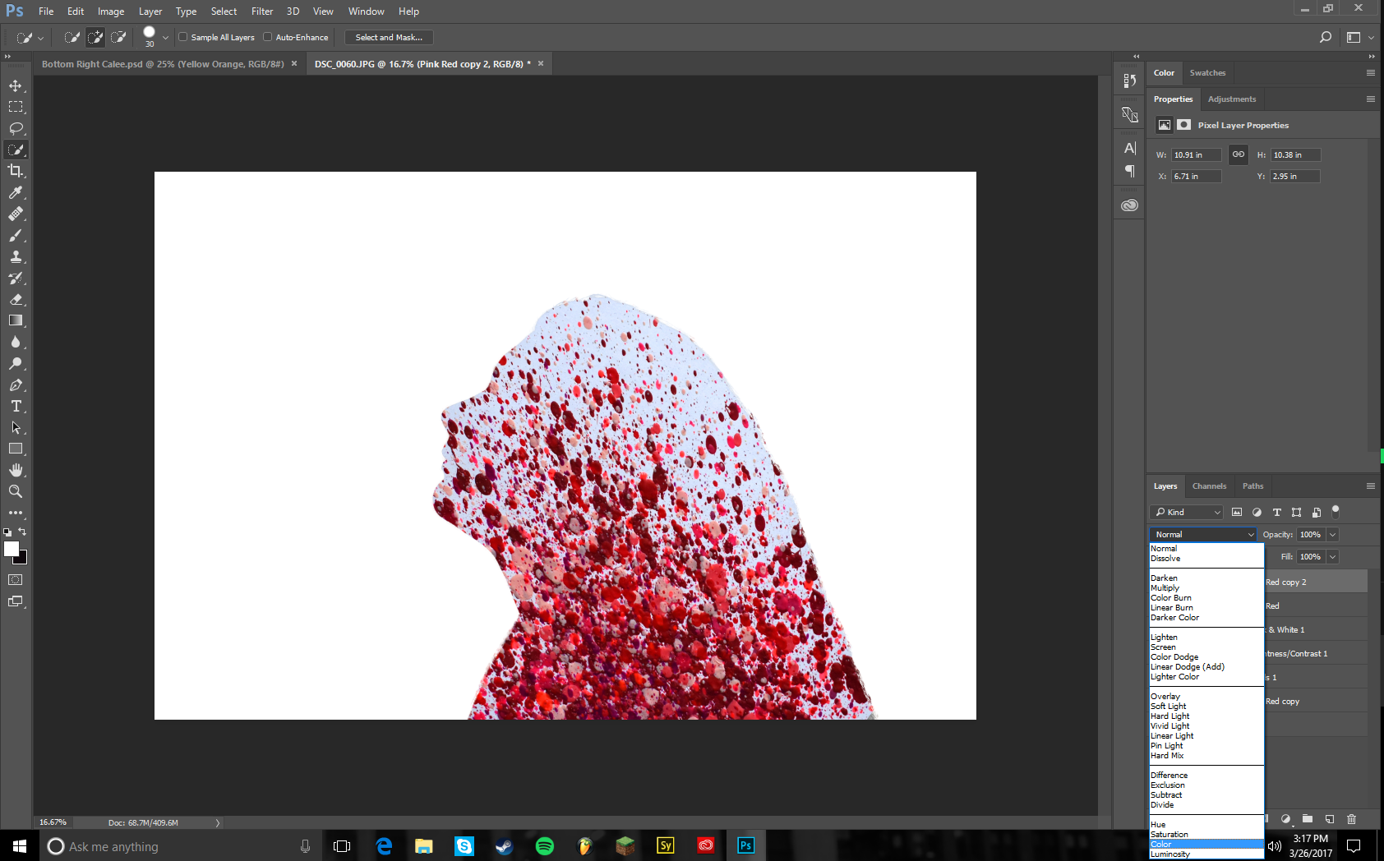Open the Opacity slider dropdown arrow
1384x861 pixels.
pyautogui.click(x=1332, y=534)
